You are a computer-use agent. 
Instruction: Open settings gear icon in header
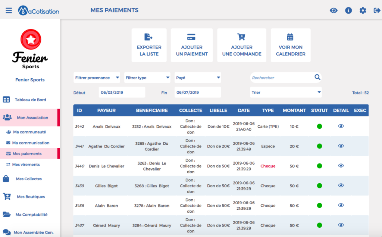pyautogui.click(x=363, y=10)
